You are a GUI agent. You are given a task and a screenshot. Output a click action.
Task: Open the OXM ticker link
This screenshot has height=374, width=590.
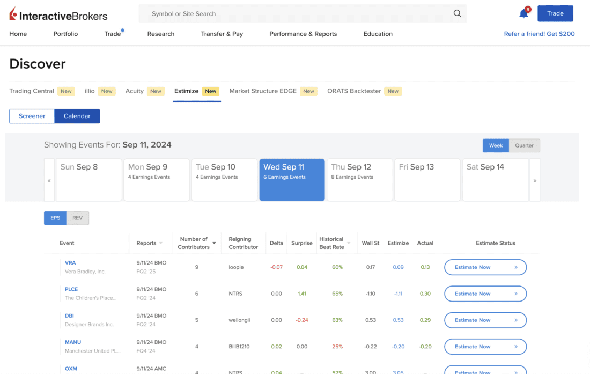click(x=71, y=369)
